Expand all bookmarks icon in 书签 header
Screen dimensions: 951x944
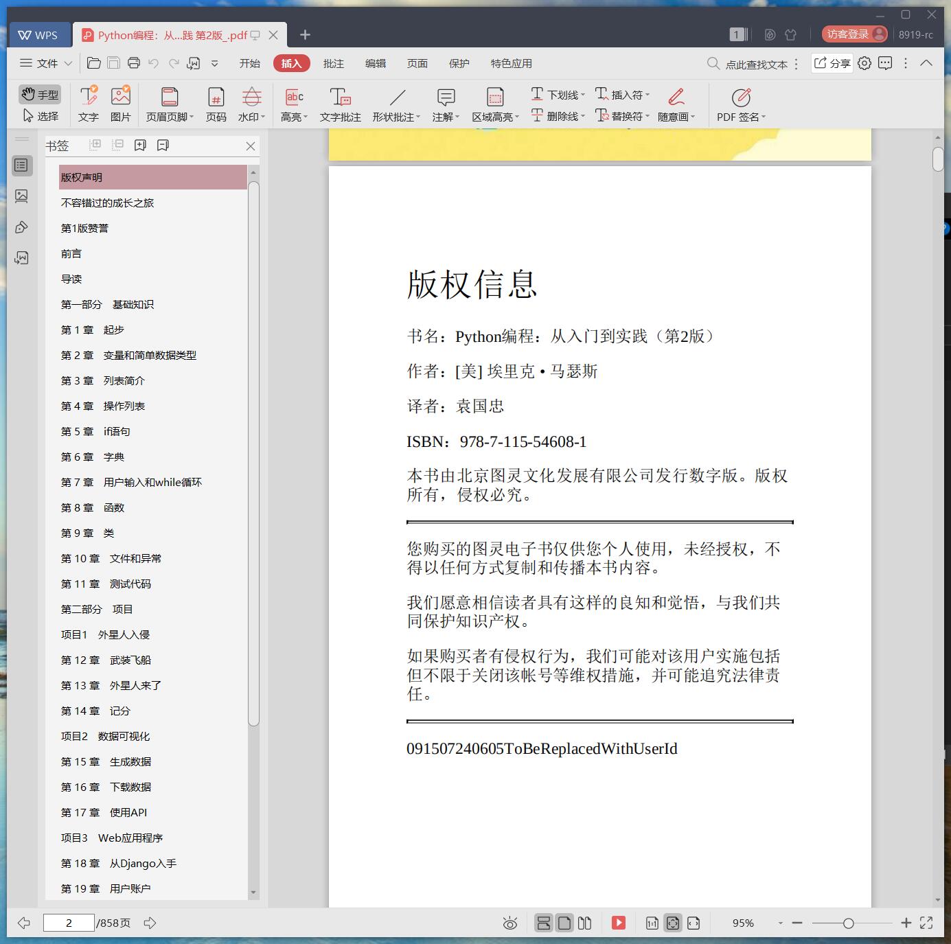click(x=95, y=145)
